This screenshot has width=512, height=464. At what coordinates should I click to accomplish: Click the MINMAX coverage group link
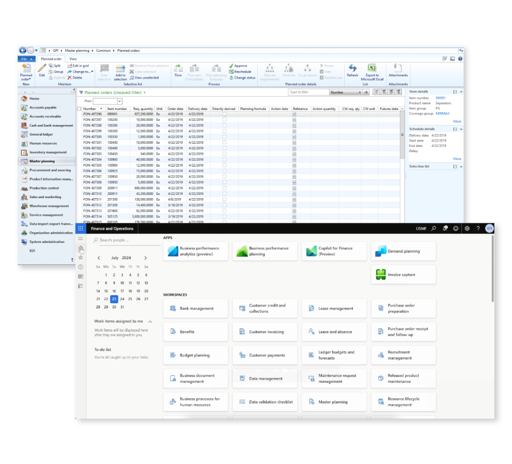point(443,113)
